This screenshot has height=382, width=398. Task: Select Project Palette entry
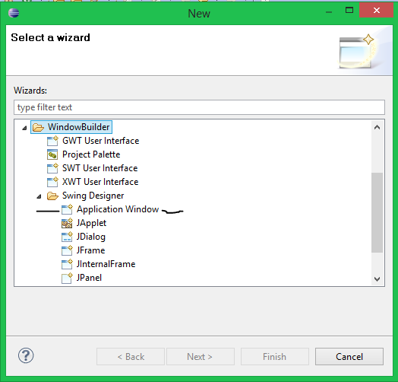pyautogui.click(x=91, y=154)
